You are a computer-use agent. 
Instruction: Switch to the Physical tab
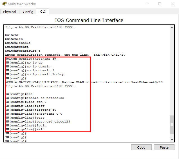(x=10, y=12)
